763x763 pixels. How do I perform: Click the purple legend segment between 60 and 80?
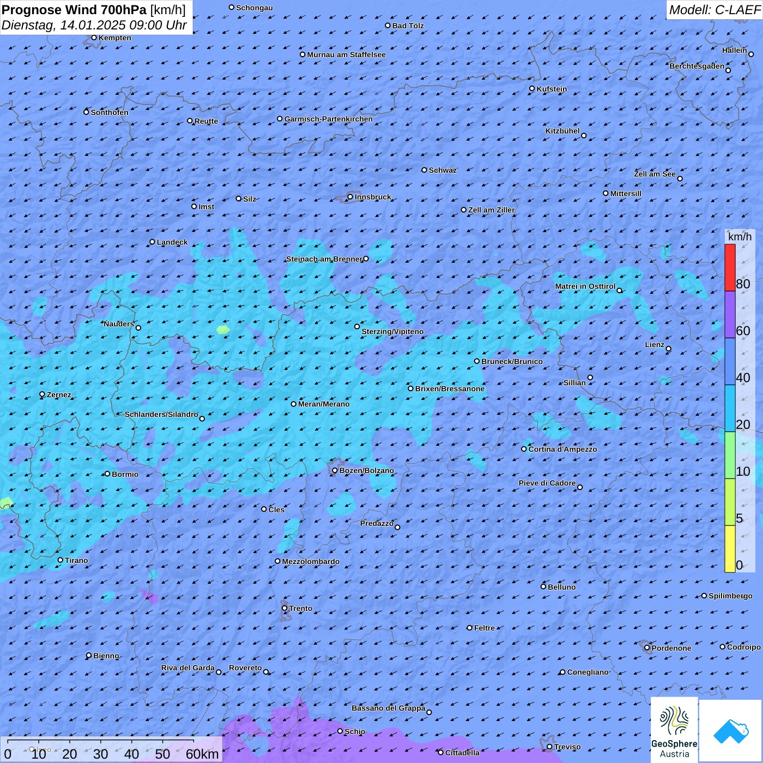[730, 315]
